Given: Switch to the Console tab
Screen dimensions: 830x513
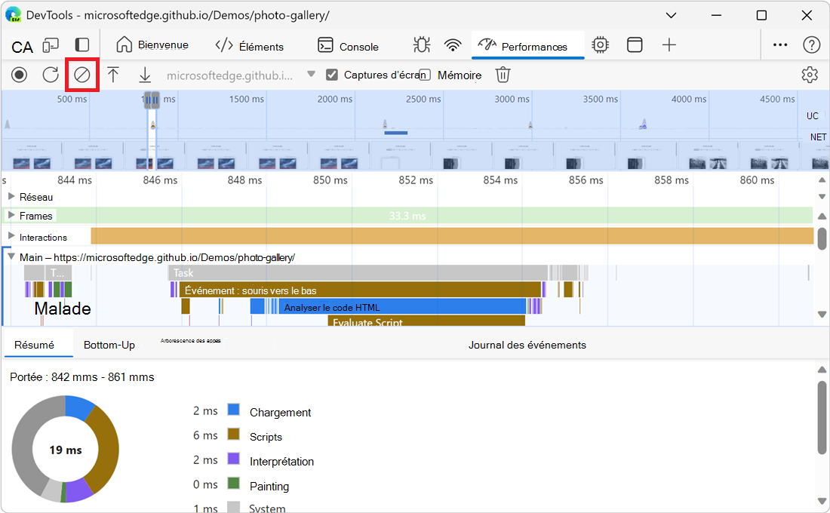Looking at the screenshot, I should (x=348, y=46).
